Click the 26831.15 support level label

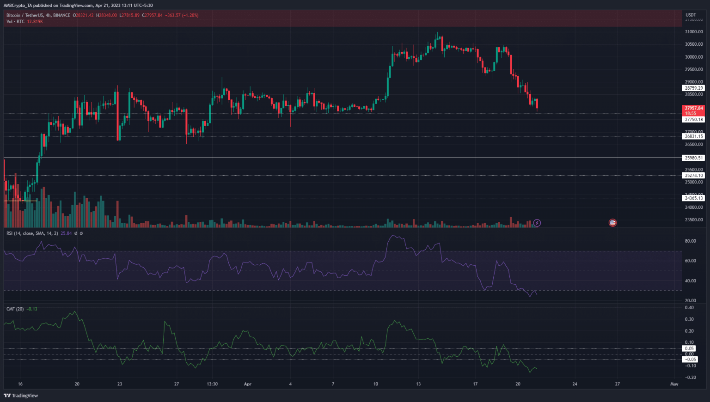coord(693,136)
